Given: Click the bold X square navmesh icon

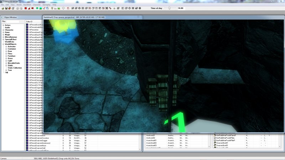Looking at the screenshot, I should click(x=107, y=8).
